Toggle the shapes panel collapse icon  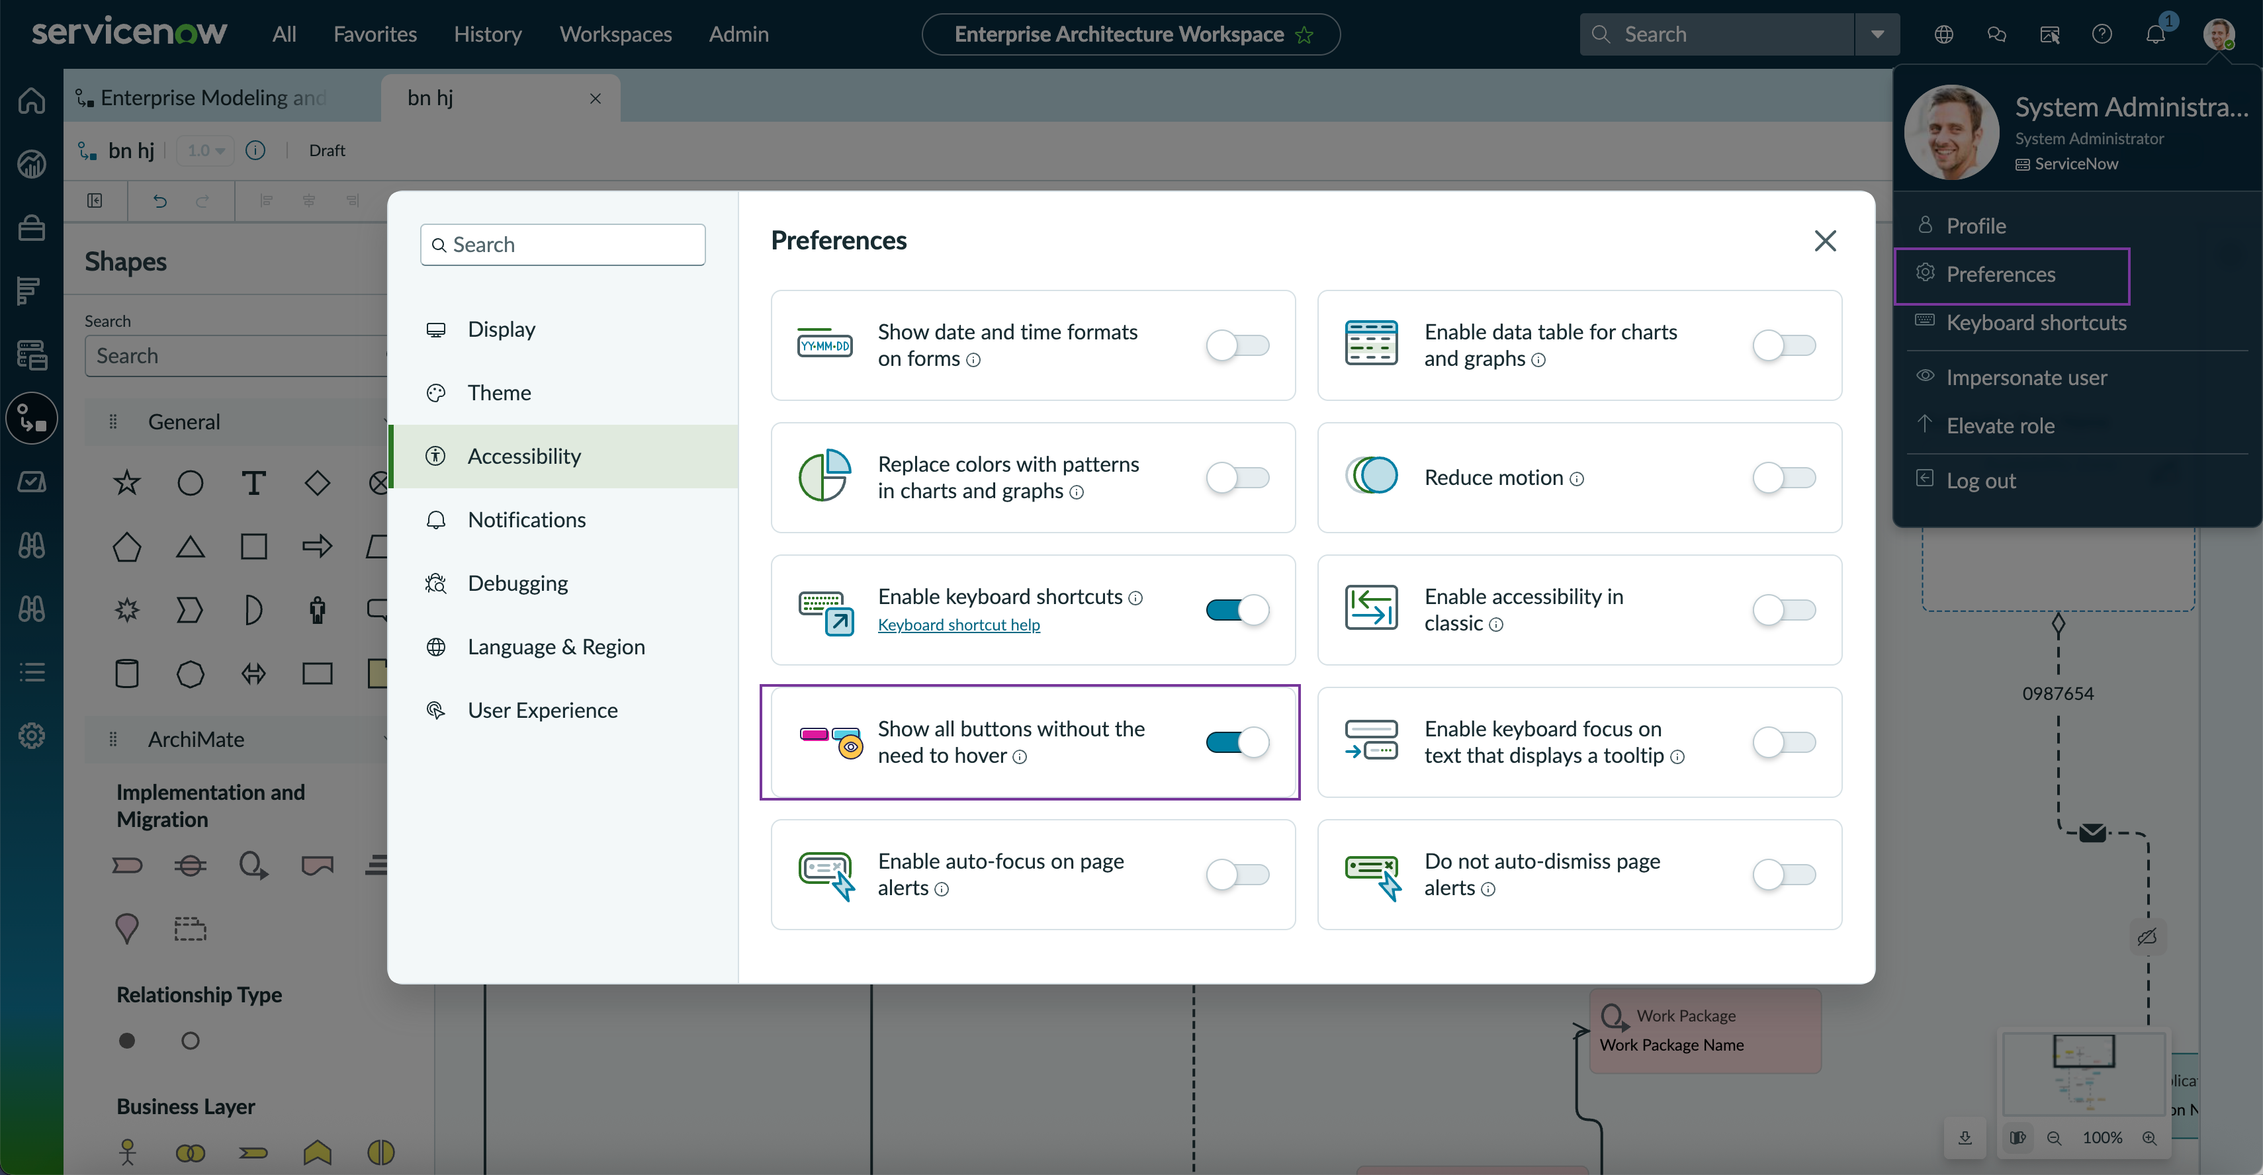pyautogui.click(x=95, y=201)
